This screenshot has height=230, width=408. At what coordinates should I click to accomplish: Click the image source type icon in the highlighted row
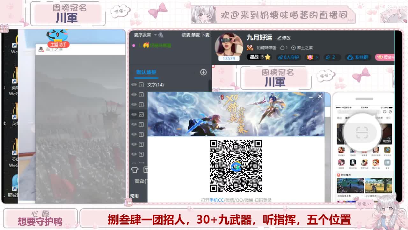click(141, 114)
